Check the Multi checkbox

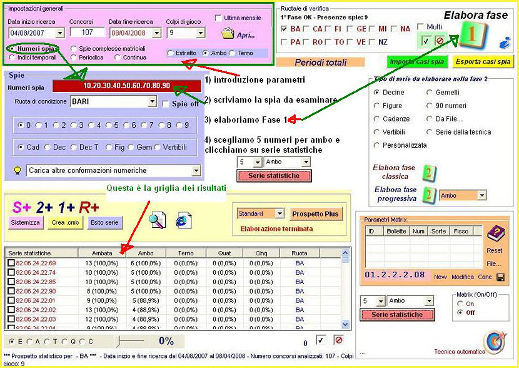(421, 26)
